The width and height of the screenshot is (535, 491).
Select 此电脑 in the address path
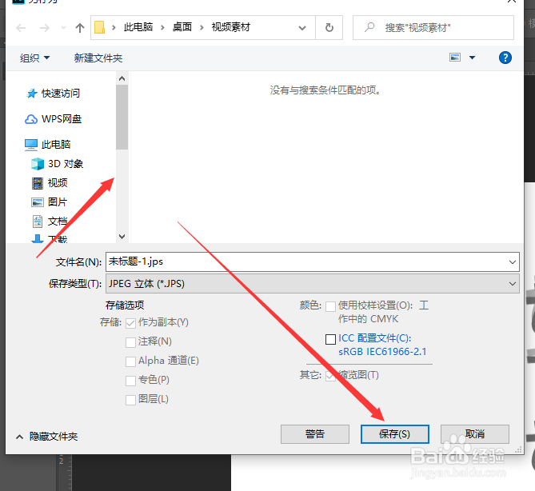[138, 27]
